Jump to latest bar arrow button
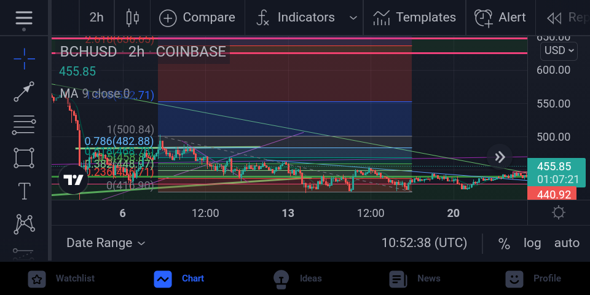Viewport: 590px width, 295px height. click(x=500, y=157)
